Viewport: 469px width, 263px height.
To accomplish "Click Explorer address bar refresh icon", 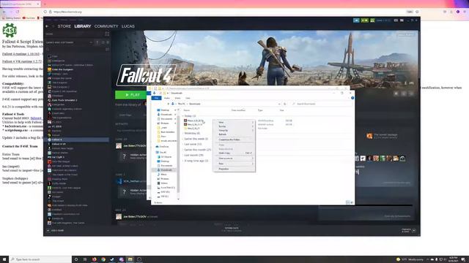I will click(x=285, y=104).
